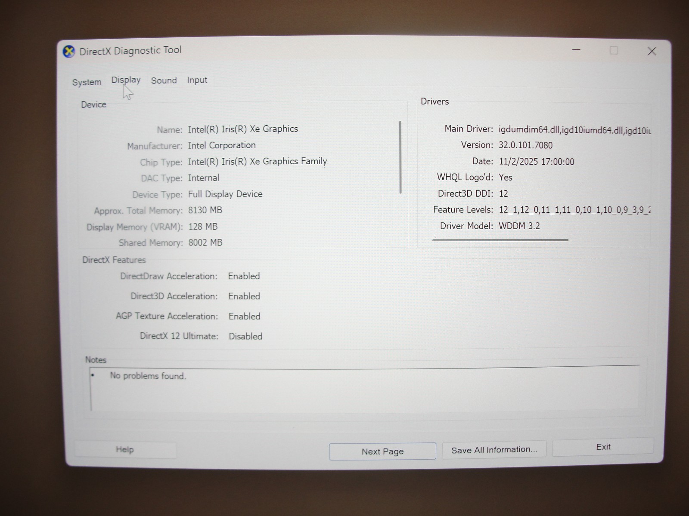
Task: Click the Drivers panel horizontal scrollbar
Action: pos(500,240)
